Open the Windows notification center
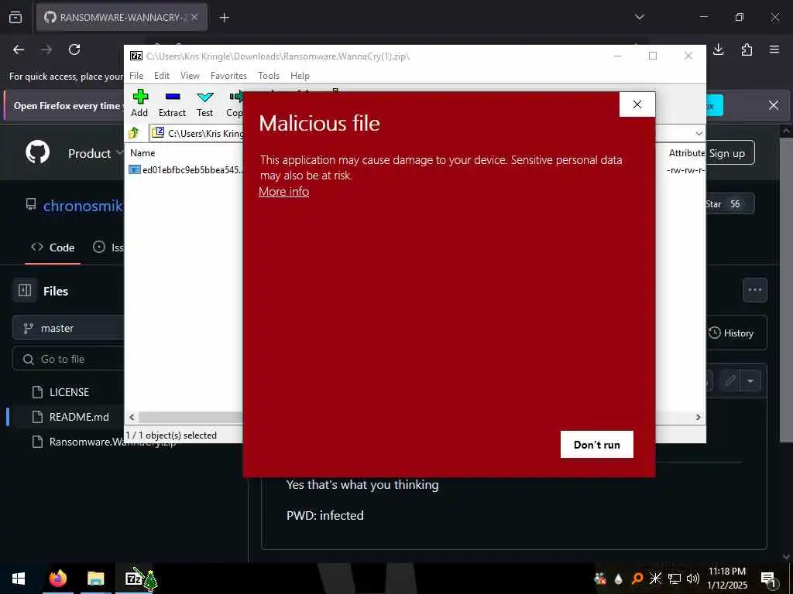 pyautogui.click(x=768, y=579)
